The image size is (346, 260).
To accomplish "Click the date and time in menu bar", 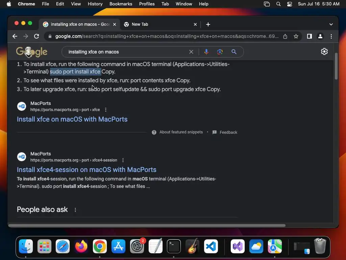I will coord(319,4).
